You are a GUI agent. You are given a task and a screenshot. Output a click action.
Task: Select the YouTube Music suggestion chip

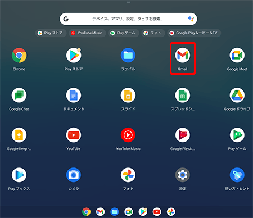coord(87,33)
